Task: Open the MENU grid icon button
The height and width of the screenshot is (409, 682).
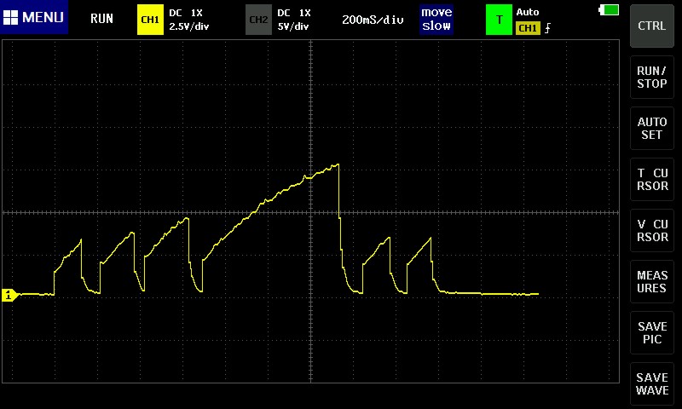Action: 34,18
